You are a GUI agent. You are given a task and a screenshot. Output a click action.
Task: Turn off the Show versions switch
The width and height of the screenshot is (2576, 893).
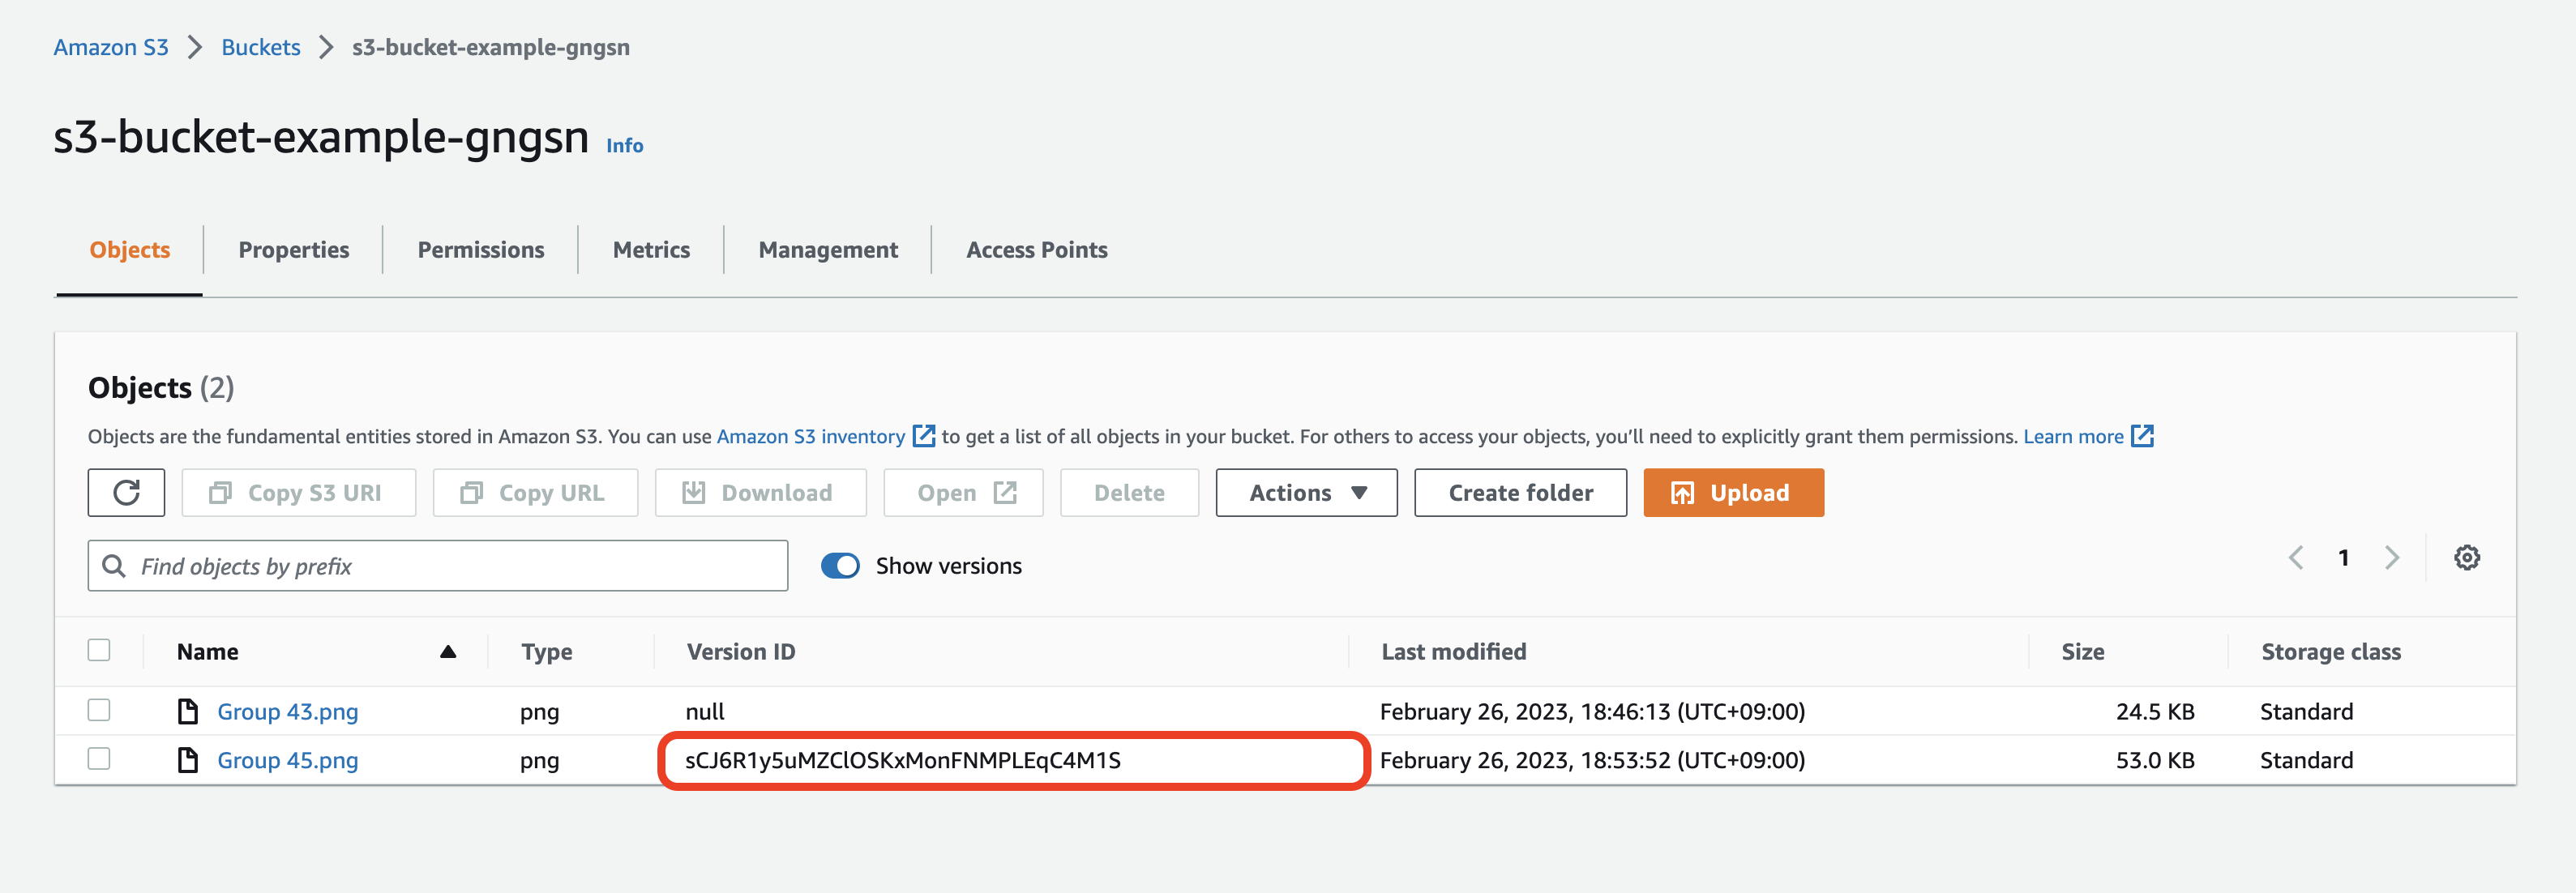coord(840,566)
